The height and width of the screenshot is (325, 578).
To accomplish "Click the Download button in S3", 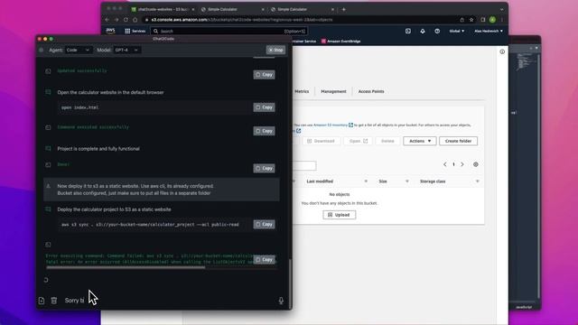I will [322, 141].
